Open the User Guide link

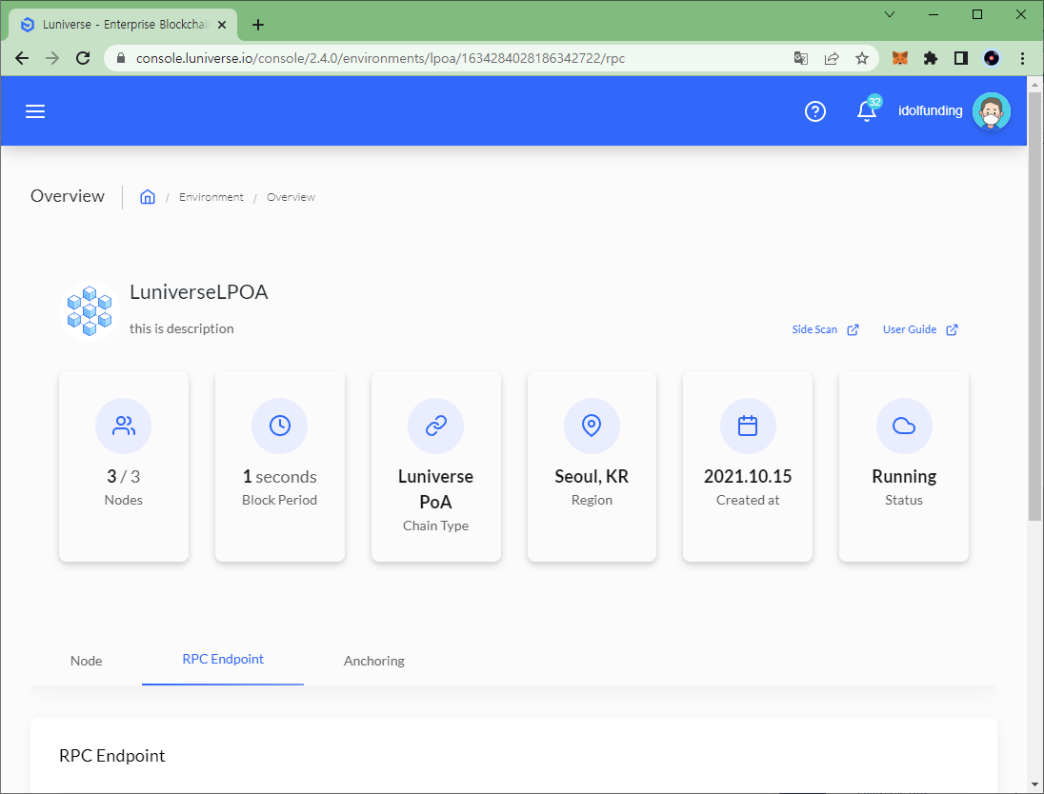[910, 329]
